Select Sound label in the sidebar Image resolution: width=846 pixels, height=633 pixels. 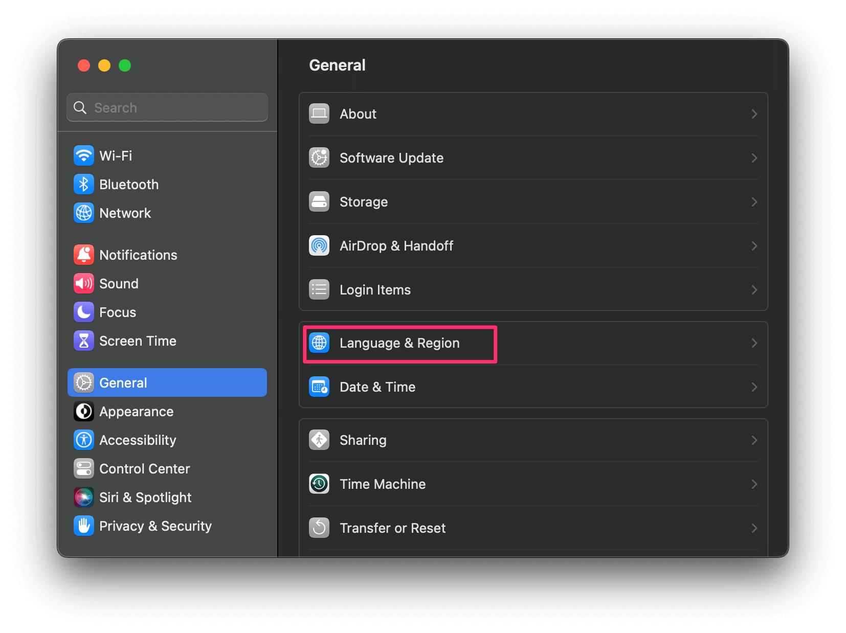119,283
